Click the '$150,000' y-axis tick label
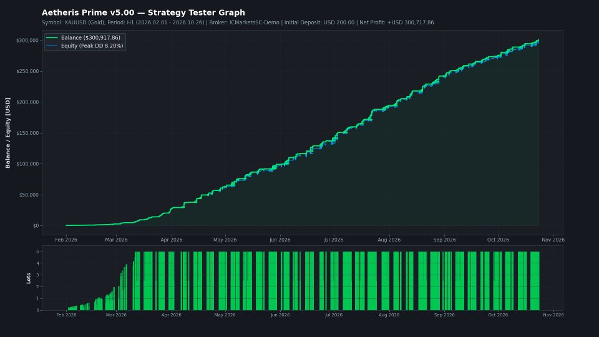The width and height of the screenshot is (599, 337). tap(27, 133)
